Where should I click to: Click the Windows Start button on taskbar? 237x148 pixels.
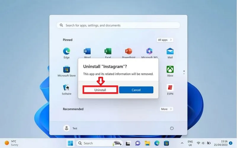pyautogui.click(x=71, y=143)
